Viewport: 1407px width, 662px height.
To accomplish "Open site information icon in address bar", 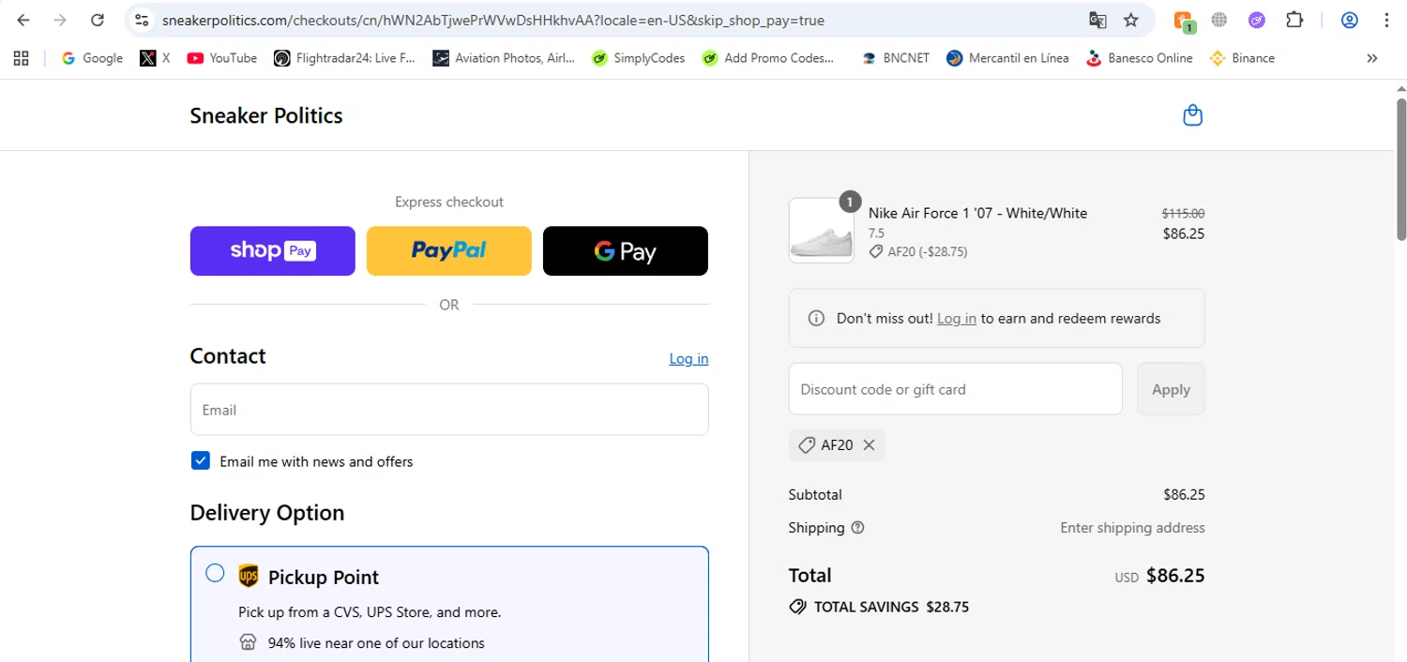I will pos(141,20).
